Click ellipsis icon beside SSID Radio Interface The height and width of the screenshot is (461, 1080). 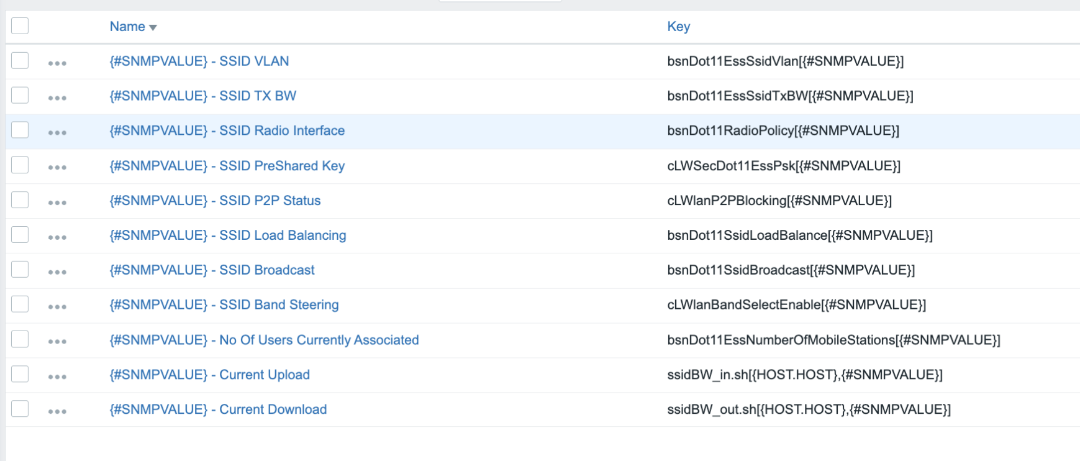coord(57,132)
